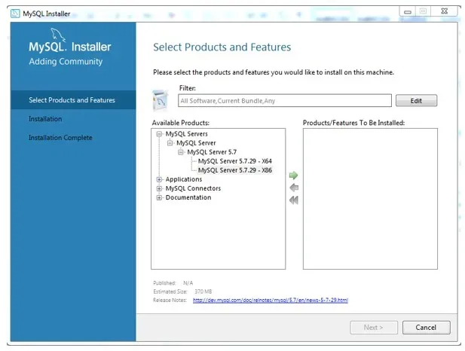Collapse the MySQL Server node
Image resolution: width=465 pixels, height=351 pixels.
tap(170, 143)
